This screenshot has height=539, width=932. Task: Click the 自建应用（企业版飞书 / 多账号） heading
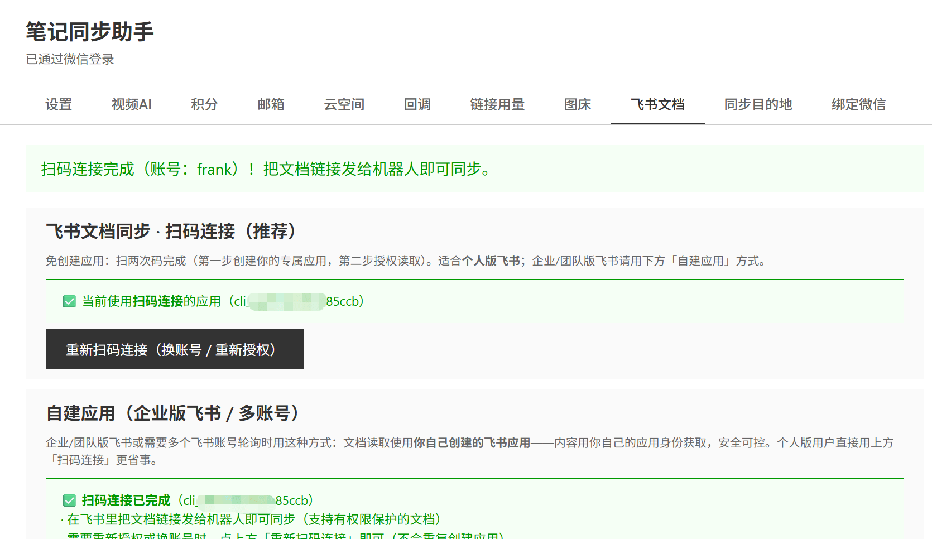tap(174, 413)
